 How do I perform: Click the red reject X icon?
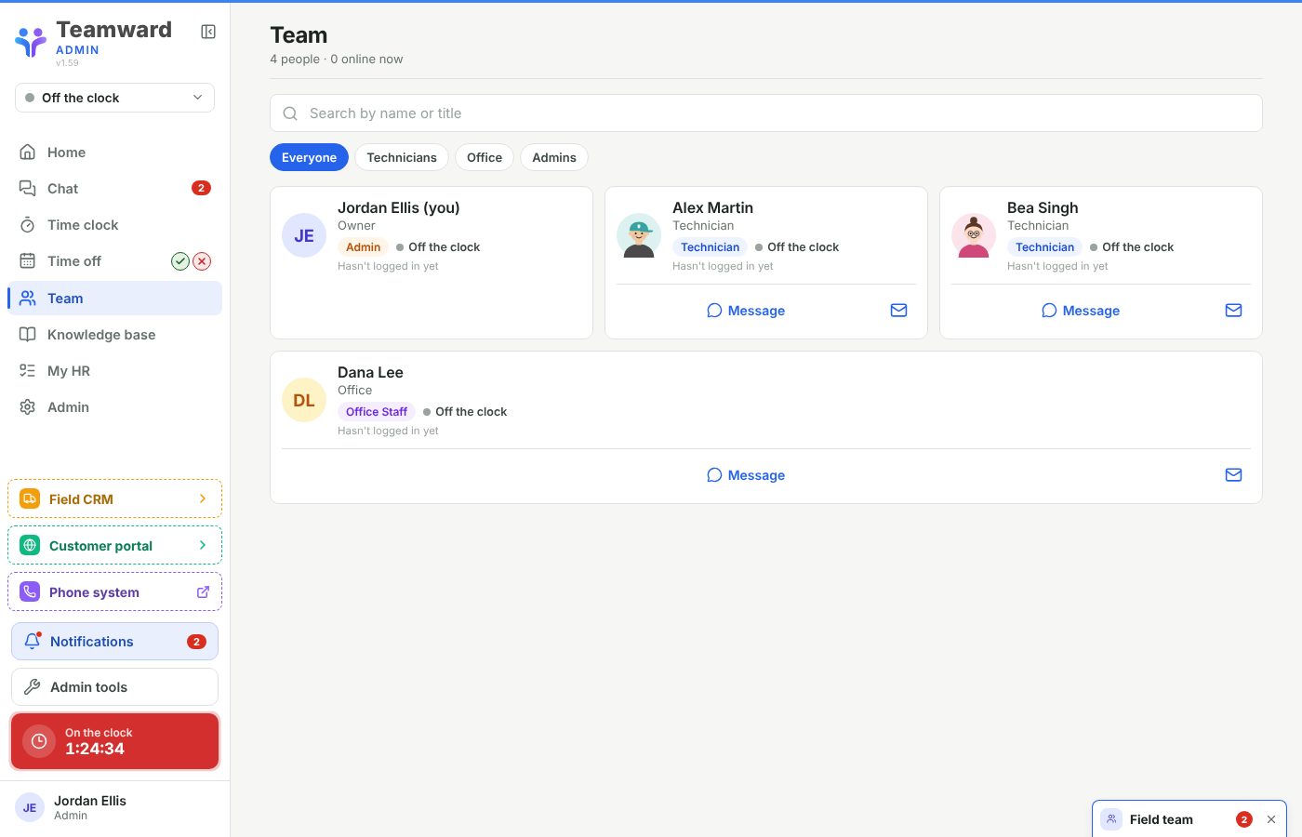click(x=202, y=261)
